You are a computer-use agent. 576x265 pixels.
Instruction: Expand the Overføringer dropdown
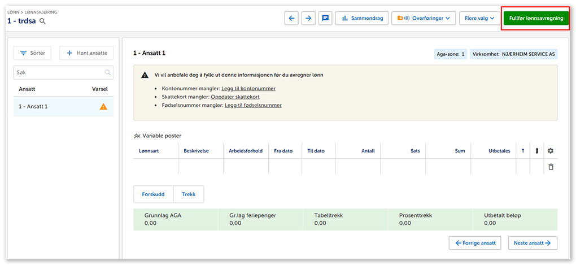click(x=424, y=18)
